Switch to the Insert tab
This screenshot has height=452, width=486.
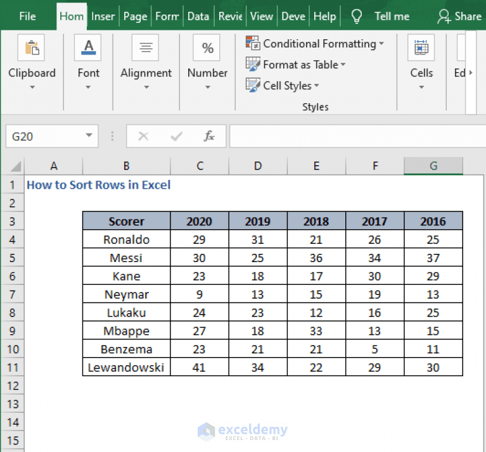click(x=103, y=16)
